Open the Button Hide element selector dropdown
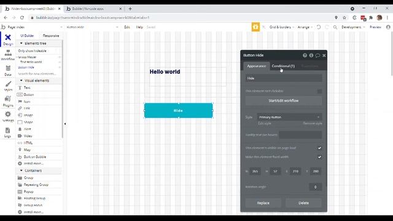 click(92, 27)
